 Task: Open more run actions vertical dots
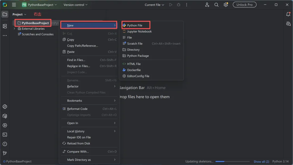(186, 5)
